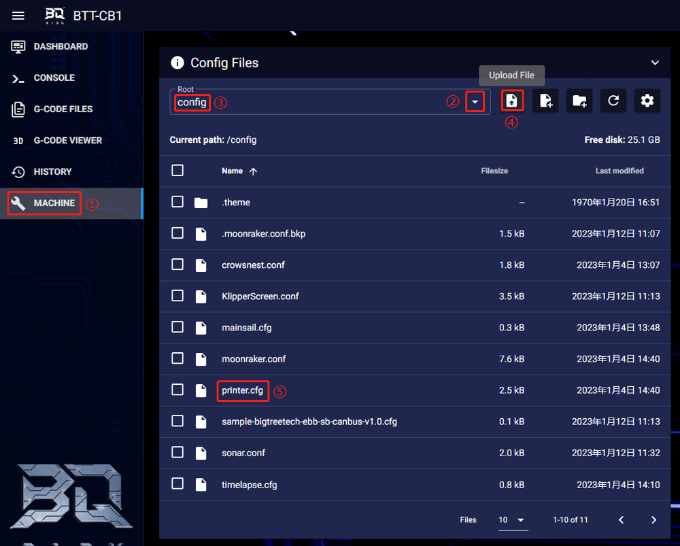Expand the Root directory dropdown

tap(475, 101)
